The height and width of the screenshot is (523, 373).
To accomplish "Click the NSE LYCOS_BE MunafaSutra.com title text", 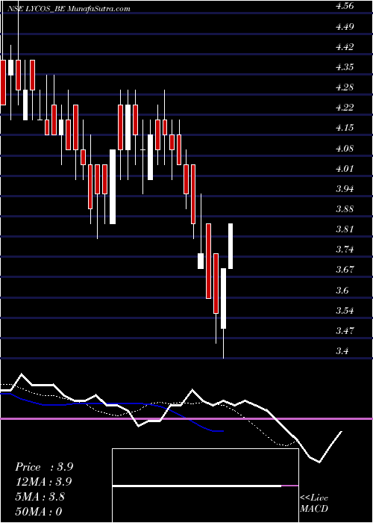I will [x=69, y=9].
